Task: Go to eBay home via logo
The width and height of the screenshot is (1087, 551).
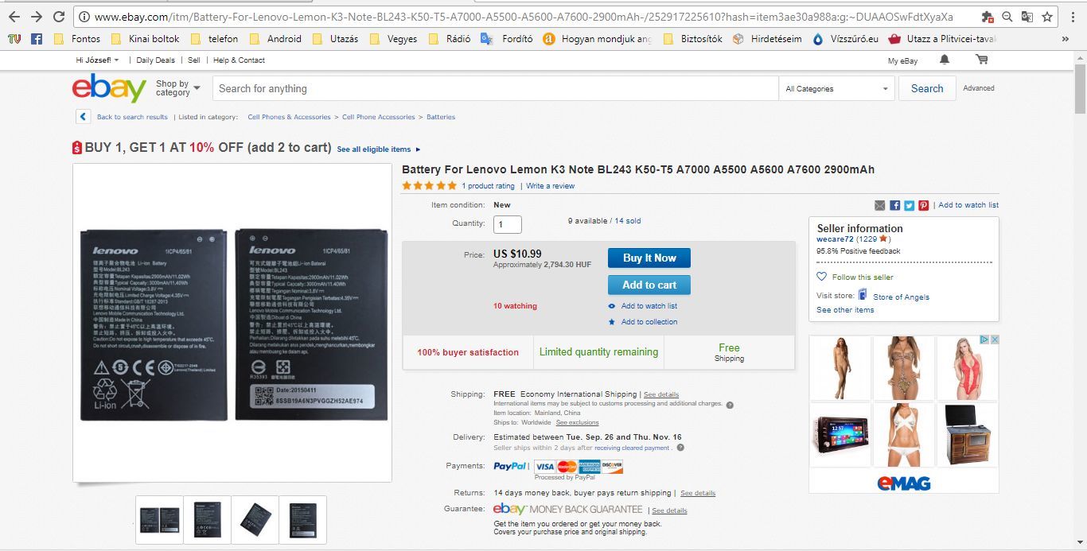Action: (x=109, y=87)
